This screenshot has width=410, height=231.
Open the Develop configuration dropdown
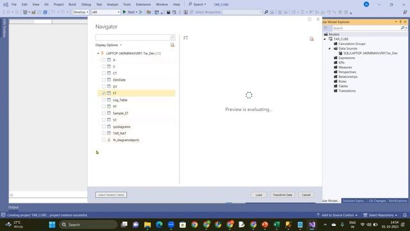[x=81, y=12]
